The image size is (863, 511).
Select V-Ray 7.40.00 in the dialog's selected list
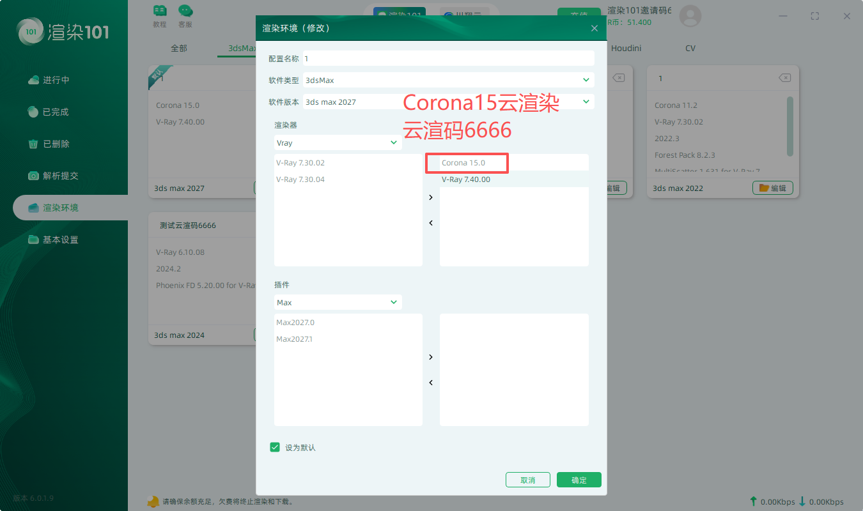[466, 179]
